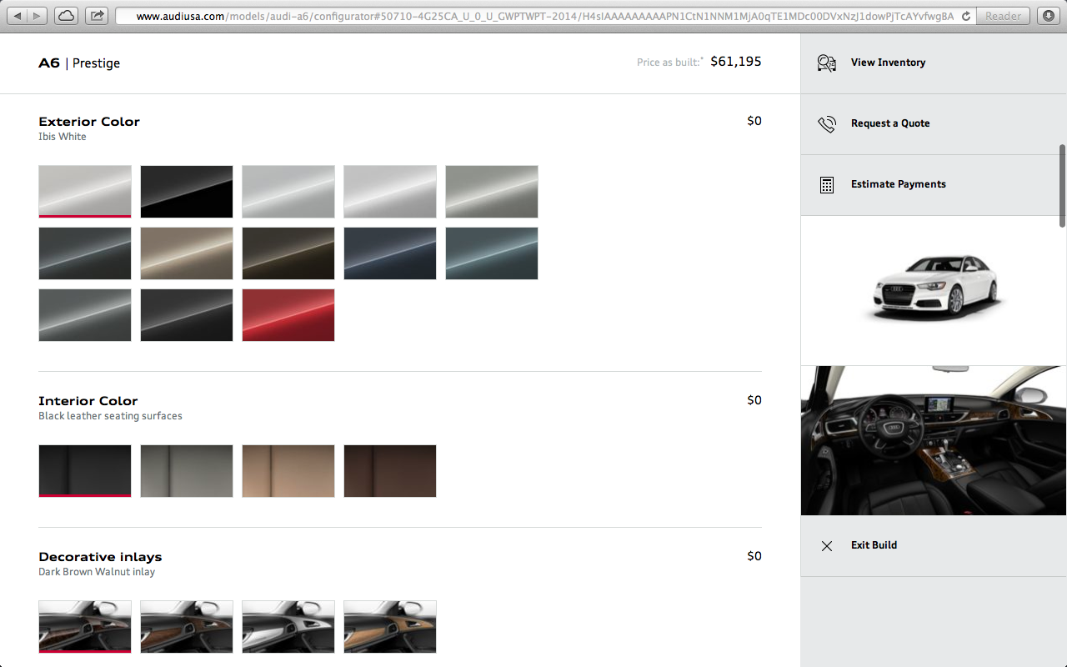Select the medium gray swatch starting third row
The width and height of the screenshot is (1067, 667).
(x=85, y=315)
